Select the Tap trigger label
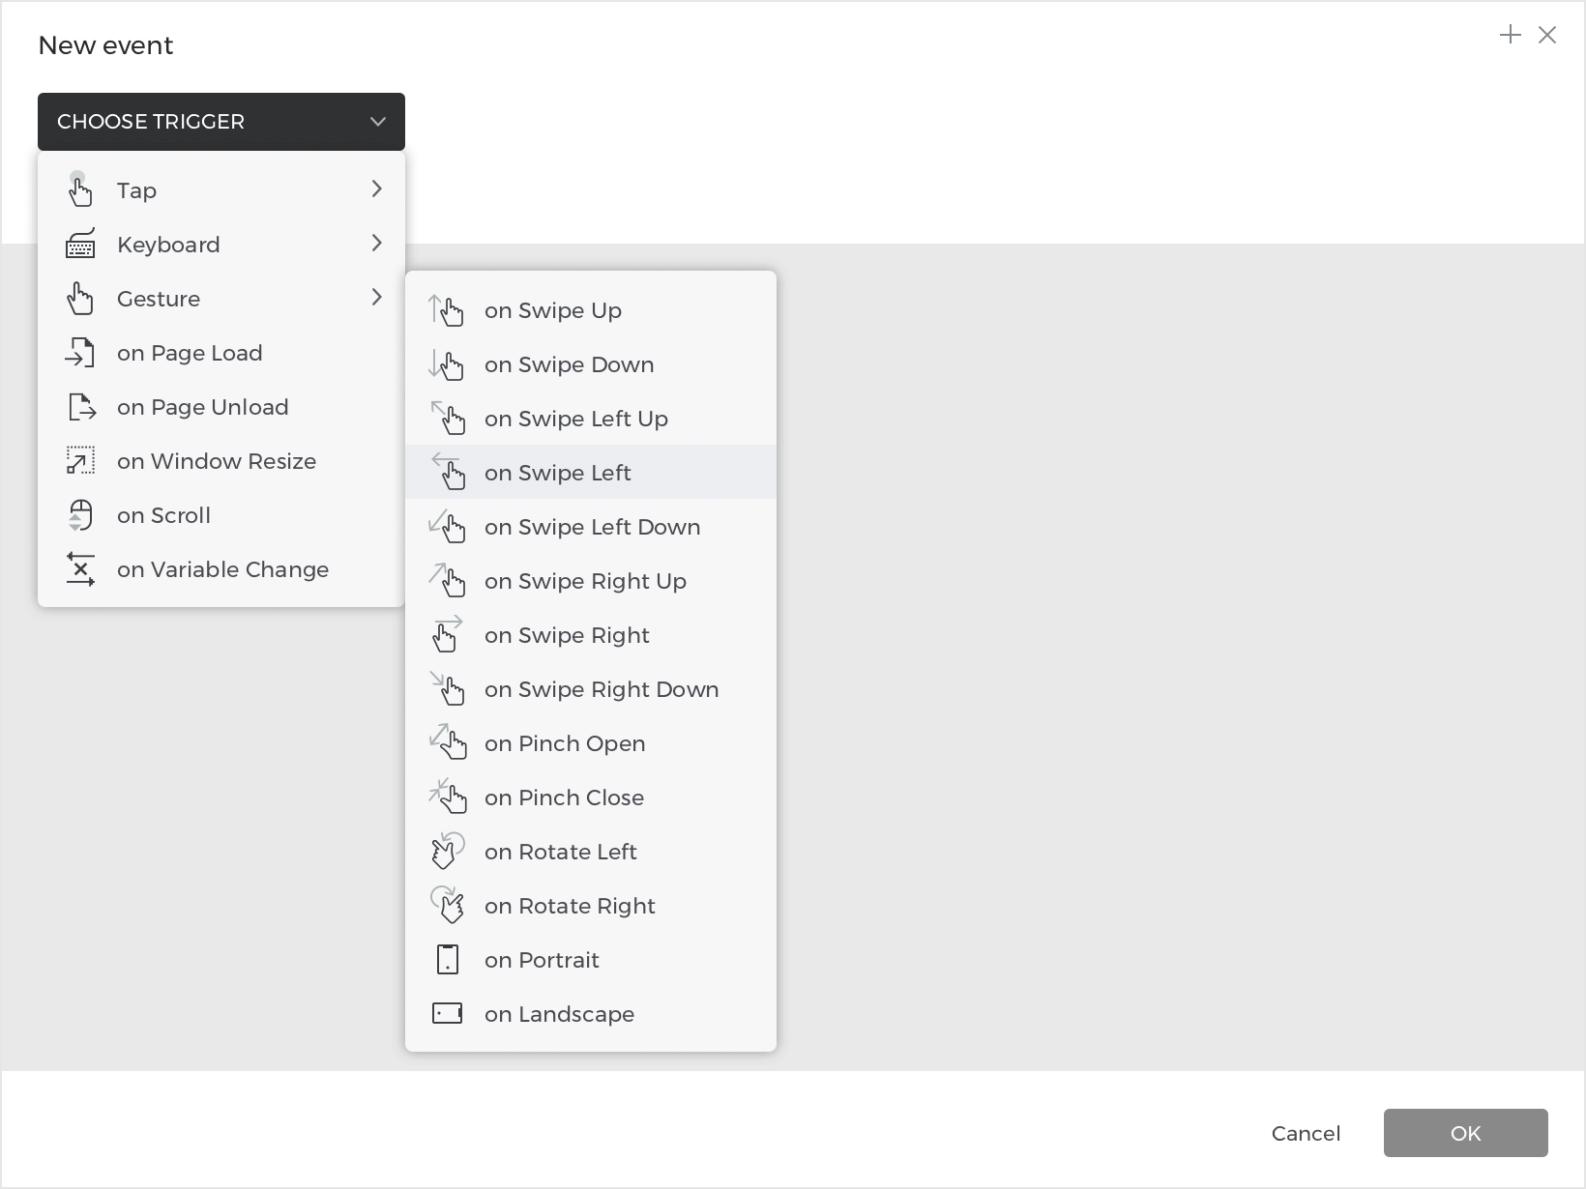This screenshot has width=1586, height=1189. 136,190
